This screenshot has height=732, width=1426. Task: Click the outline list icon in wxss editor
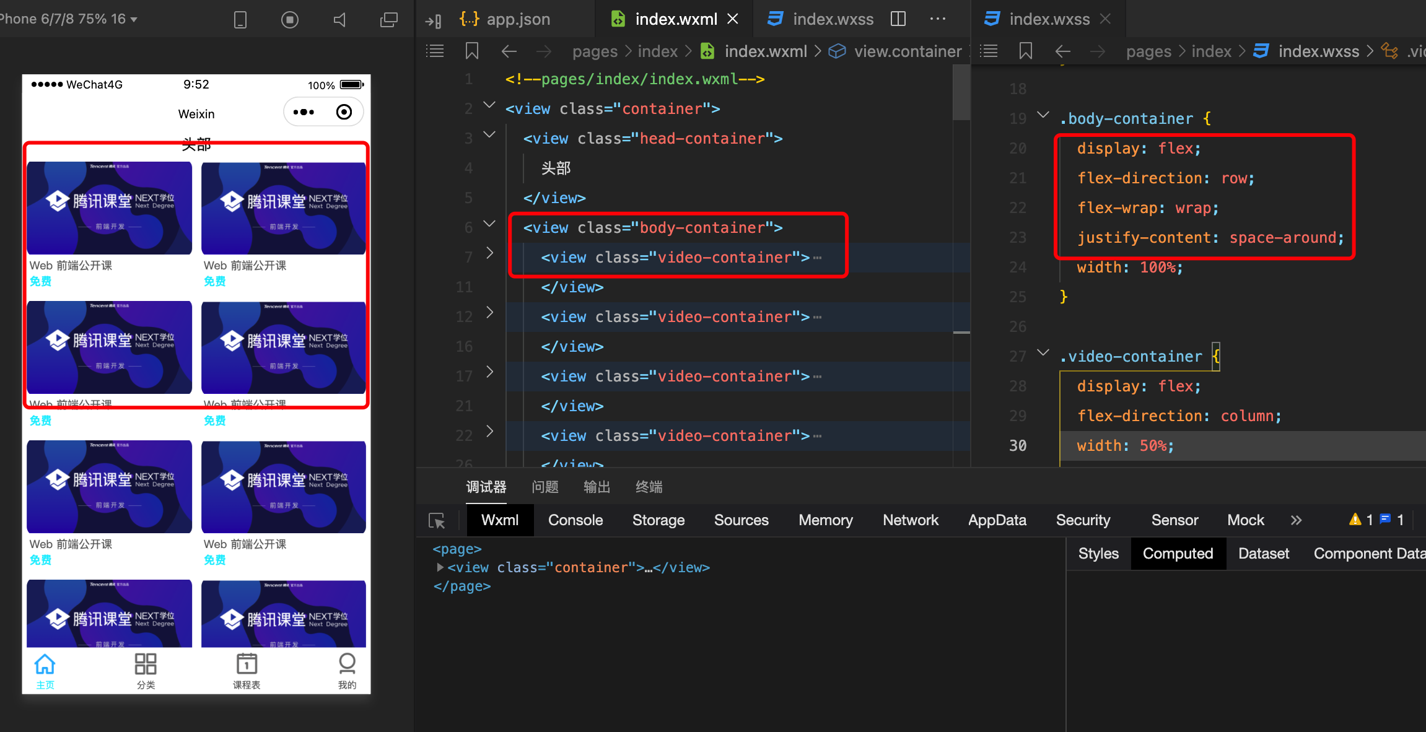[989, 51]
